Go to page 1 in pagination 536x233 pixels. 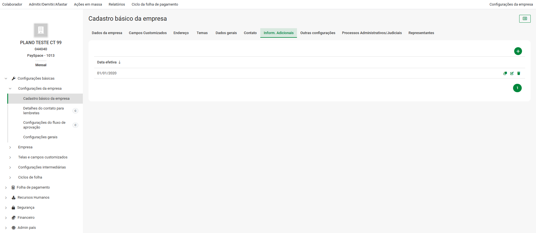pyautogui.click(x=517, y=88)
